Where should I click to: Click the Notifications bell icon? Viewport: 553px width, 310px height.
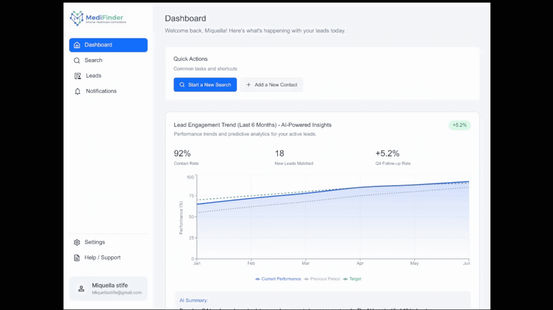pyautogui.click(x=78, y=91)
